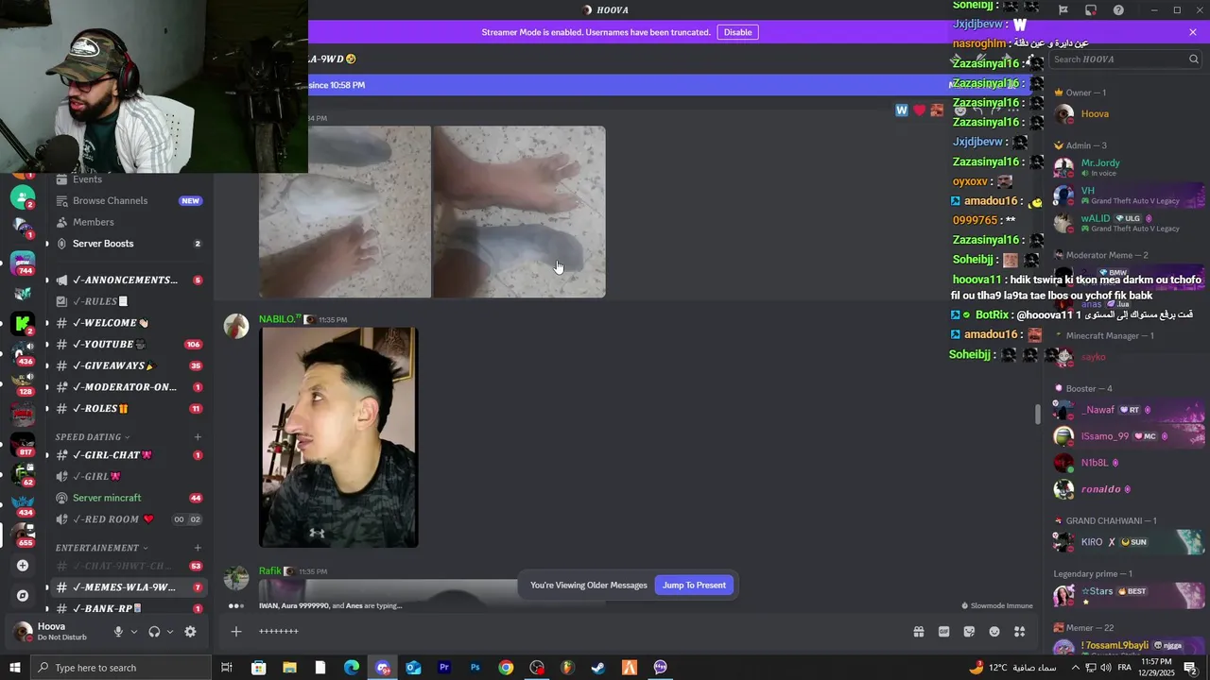1210x680 pixels.
Task: Open Steam from the taskbar
Action: point(598,668)
